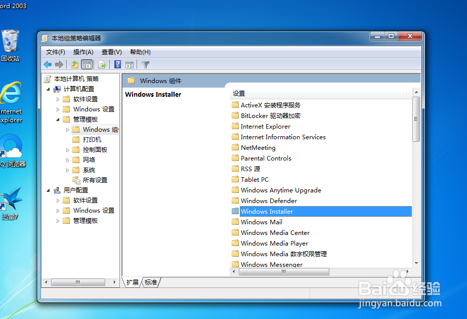Click settings list horizontal scrollbar right arrow
This screenshot has height=319, width=467.
pyautogui.click(x=408, y=271)
